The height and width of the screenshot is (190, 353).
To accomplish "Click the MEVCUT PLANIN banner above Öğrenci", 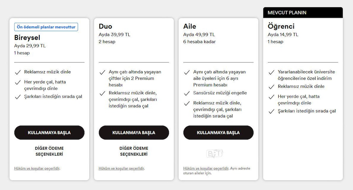I will pyautogui.click(x=303, y=13).
